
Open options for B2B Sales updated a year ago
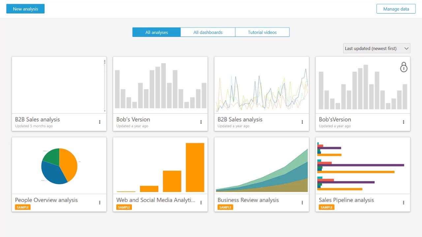(302, 122)
